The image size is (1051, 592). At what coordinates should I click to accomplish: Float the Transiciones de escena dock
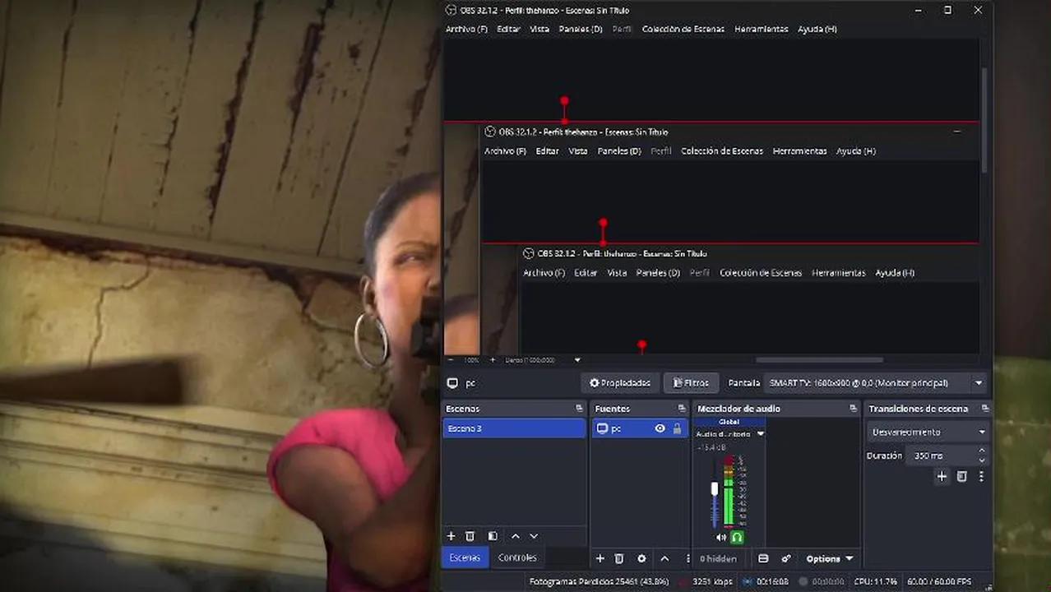985,409
